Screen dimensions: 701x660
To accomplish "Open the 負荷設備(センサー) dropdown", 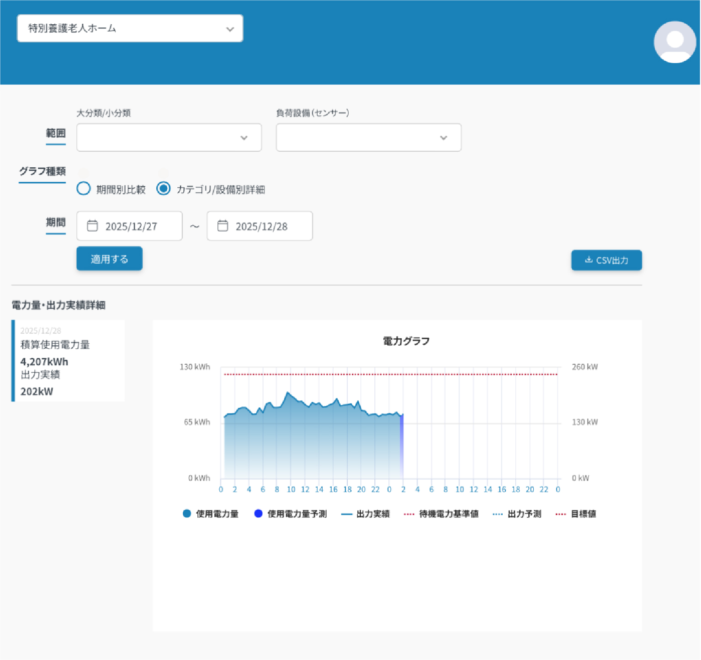I will click(368, 137).
